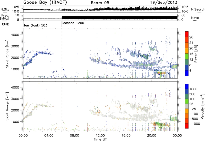Screen dimensions: 205x141
Task: Click the blue segment atop Velocity colorbar
Action: point(187,87)
